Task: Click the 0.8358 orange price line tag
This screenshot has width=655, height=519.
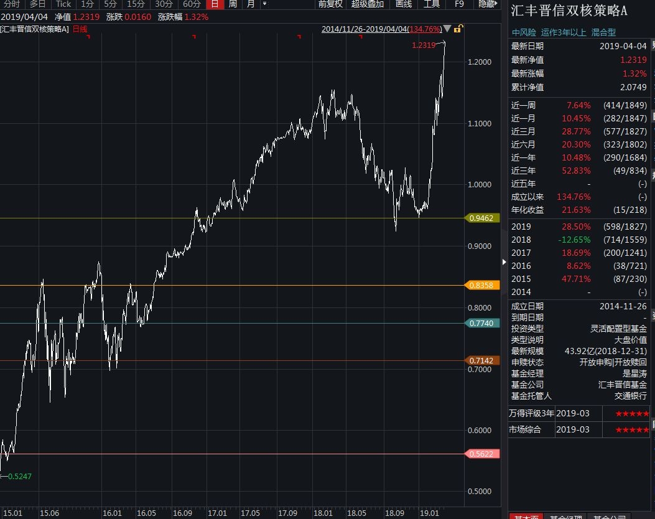Action: point(482,285)
